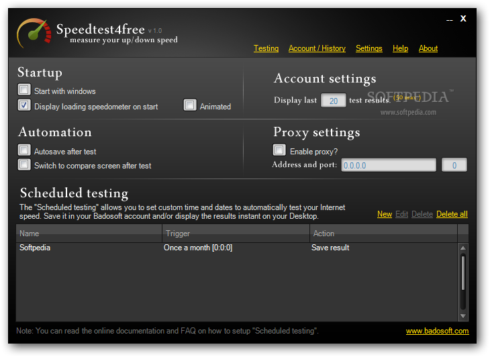Select the Softpedia scheduled test row
Screen dimensions: 490x357
237,248
